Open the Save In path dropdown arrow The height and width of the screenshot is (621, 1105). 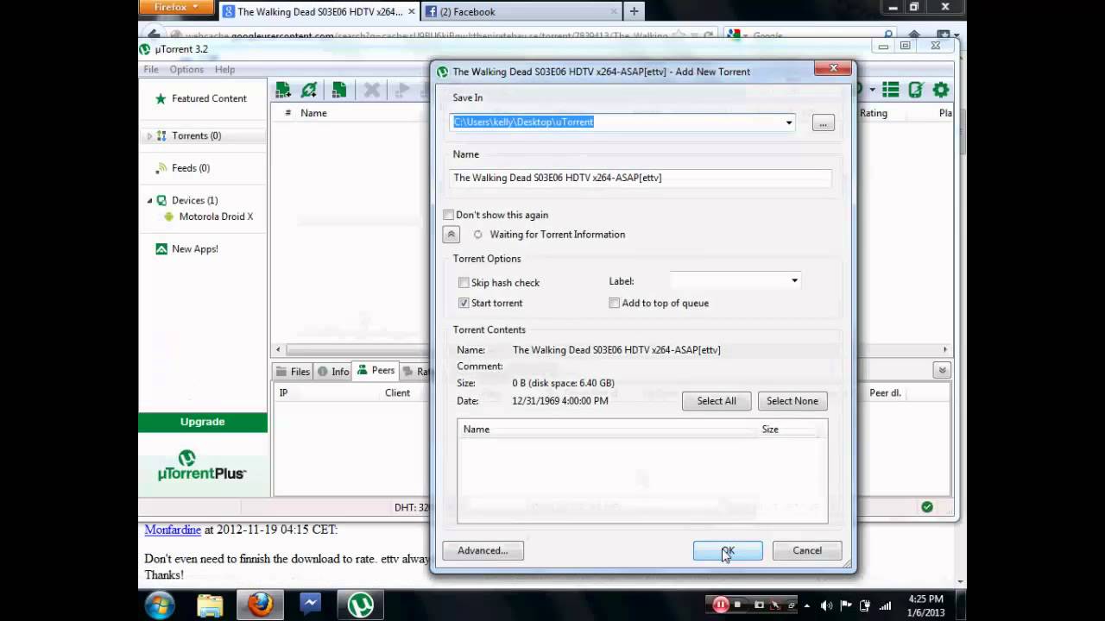point(788,122)
